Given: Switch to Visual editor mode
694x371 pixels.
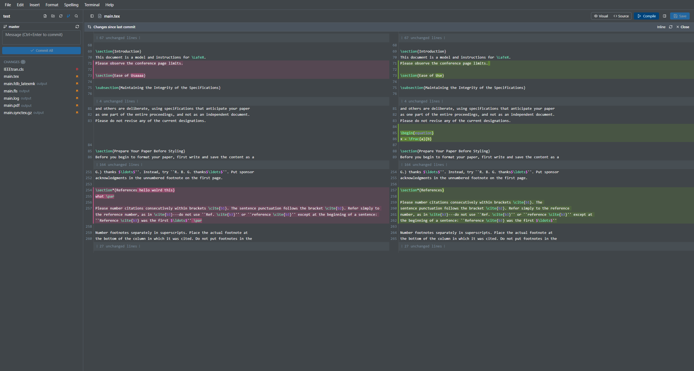Looking at the screenshot, I should pyautogui.click(x=601, y=16).
